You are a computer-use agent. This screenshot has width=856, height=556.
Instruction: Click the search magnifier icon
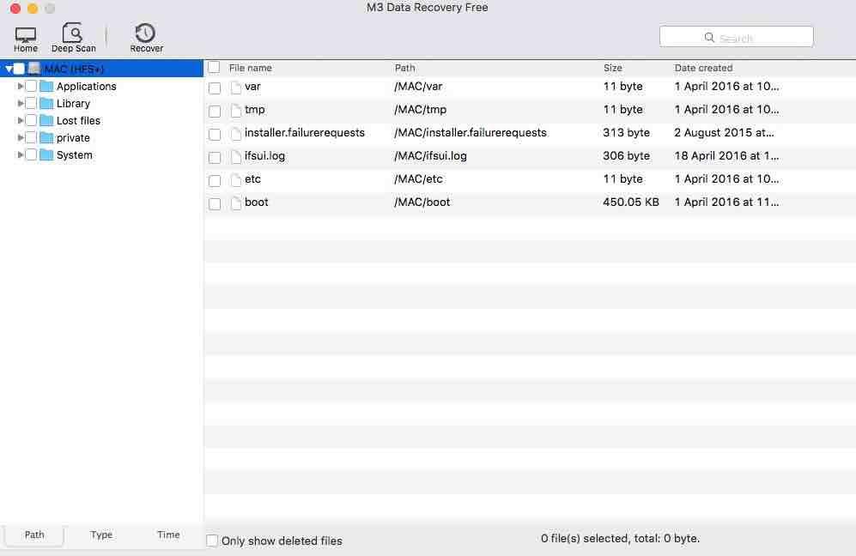(709, 37)
